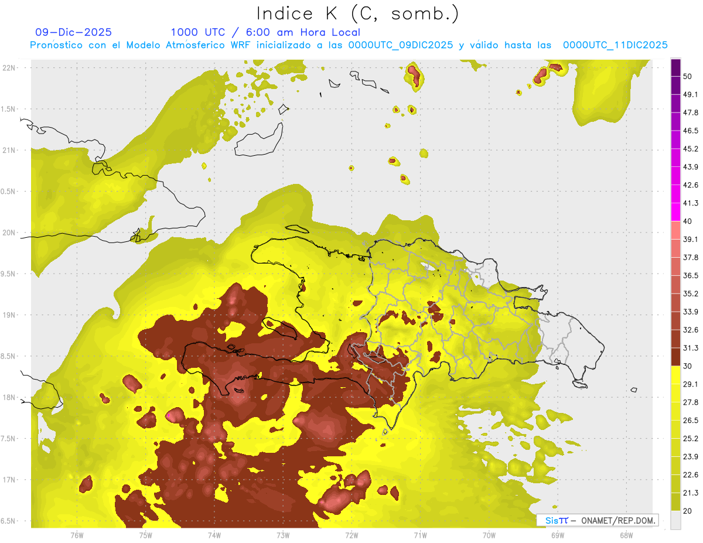
Task: Select the 39.1 legend value
Action: [x=690, y=239]
